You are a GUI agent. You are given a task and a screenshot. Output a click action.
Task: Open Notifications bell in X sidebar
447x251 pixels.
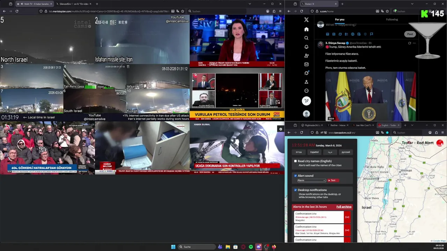point(306,47)
